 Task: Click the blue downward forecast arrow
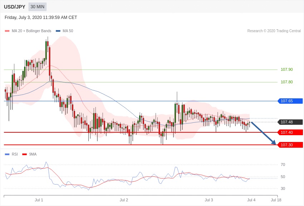[x=264, y=133]
